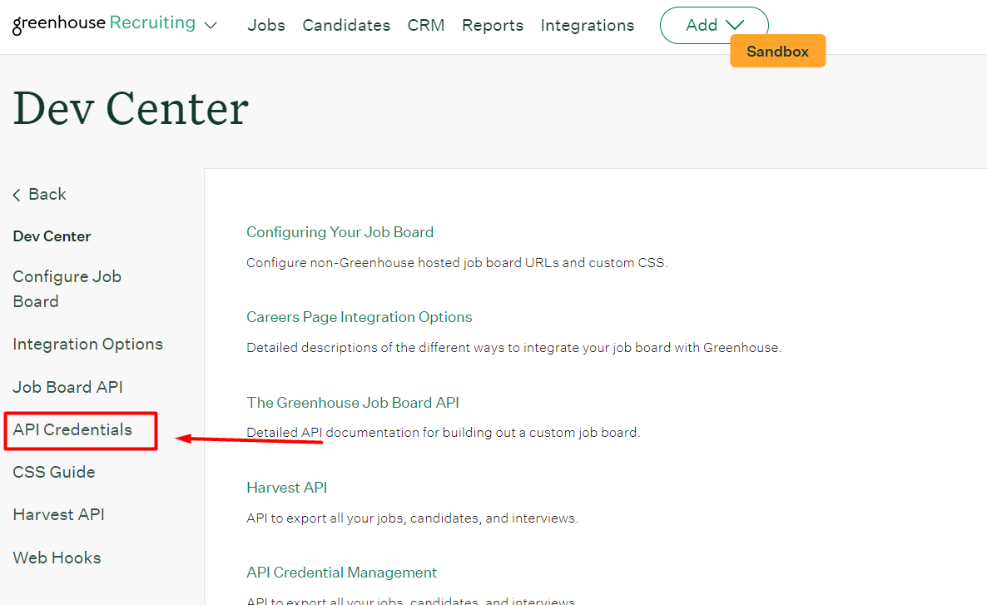Open CSS Guide in sidebar

53,472
